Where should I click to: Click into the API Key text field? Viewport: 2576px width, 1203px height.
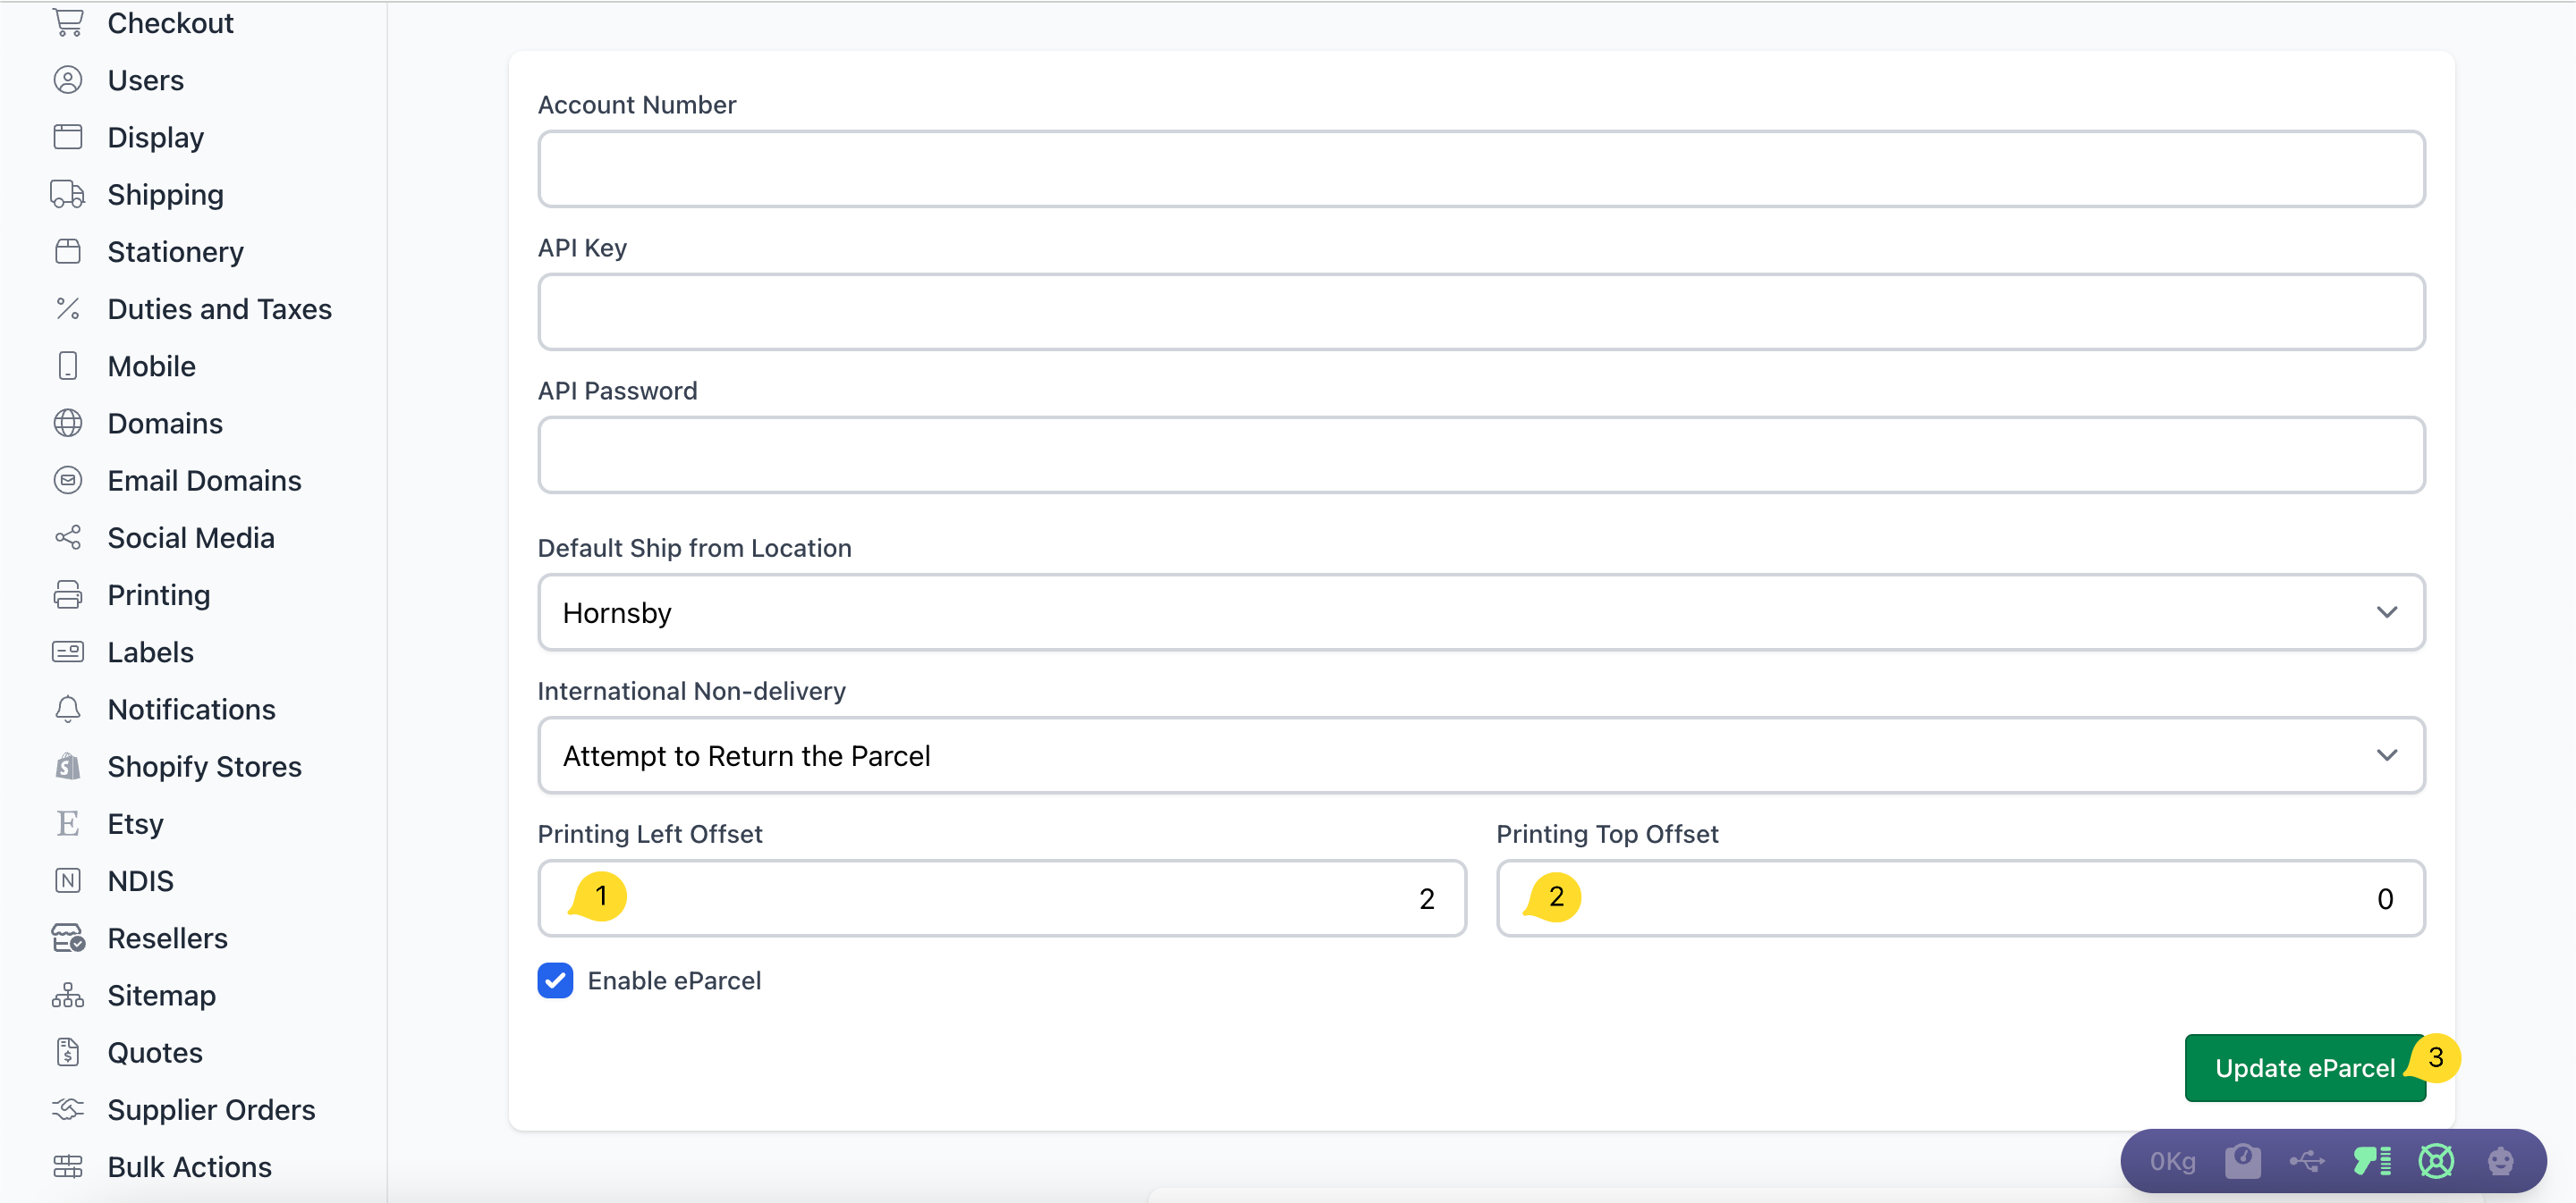point(1481,312)
